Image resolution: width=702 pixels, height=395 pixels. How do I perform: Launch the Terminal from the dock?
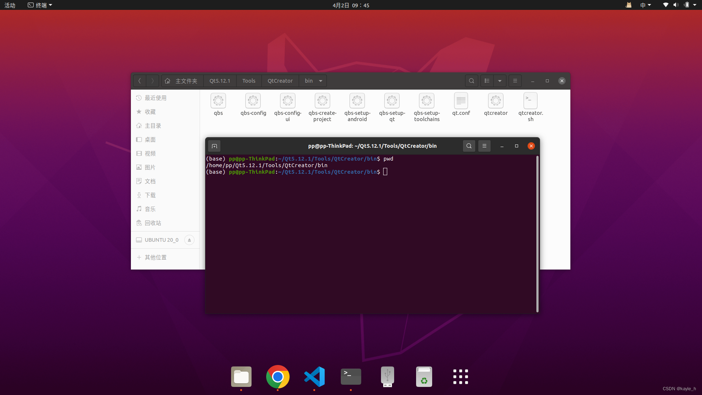pyautogui.click(x=350, y=377)
